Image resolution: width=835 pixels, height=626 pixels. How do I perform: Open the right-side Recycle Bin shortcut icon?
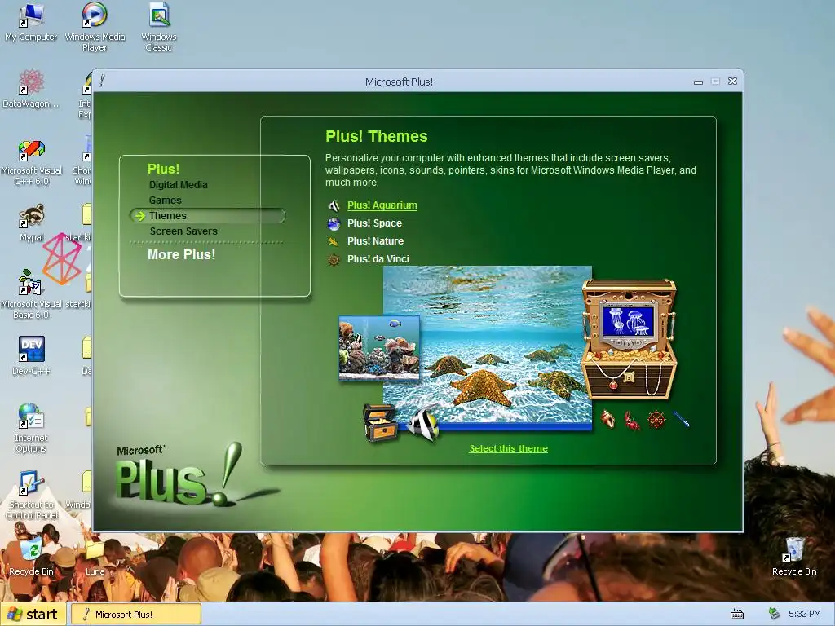tap(794, 557)
